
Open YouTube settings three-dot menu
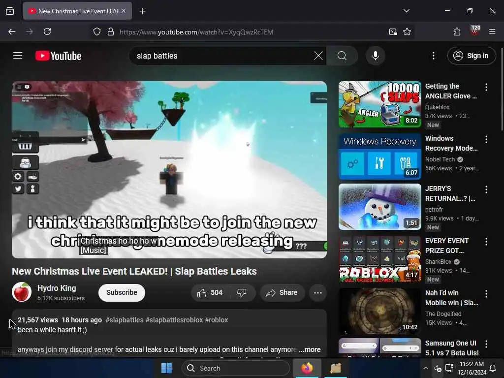pyautogui.click(x=434, y=56)
